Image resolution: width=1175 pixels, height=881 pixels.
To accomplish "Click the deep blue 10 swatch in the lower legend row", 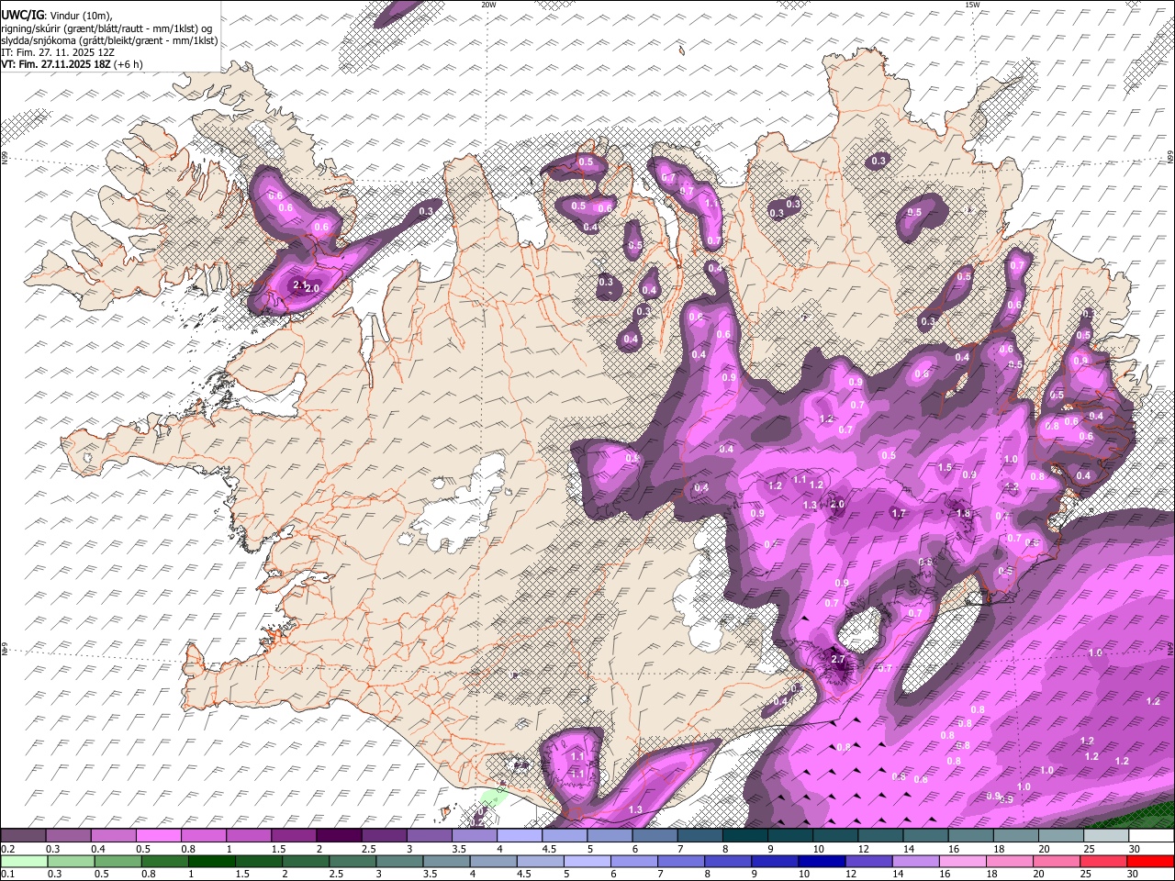I will [x=822, y=862].
